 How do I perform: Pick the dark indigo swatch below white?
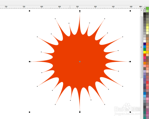point(145,44)
